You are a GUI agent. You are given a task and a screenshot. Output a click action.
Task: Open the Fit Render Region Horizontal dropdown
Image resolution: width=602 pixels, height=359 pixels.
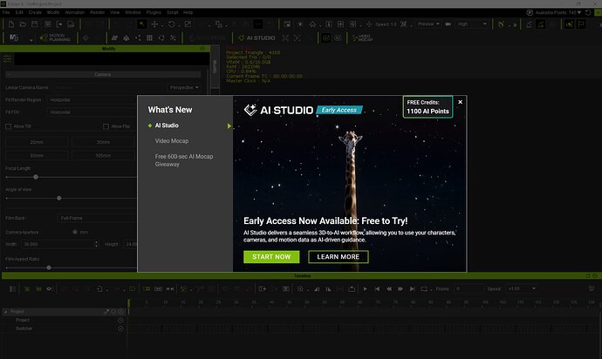pos(92,99)
